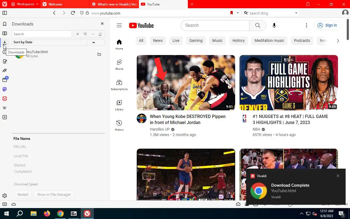
Task: Reload the current page
Action: [x=73, y=13]
